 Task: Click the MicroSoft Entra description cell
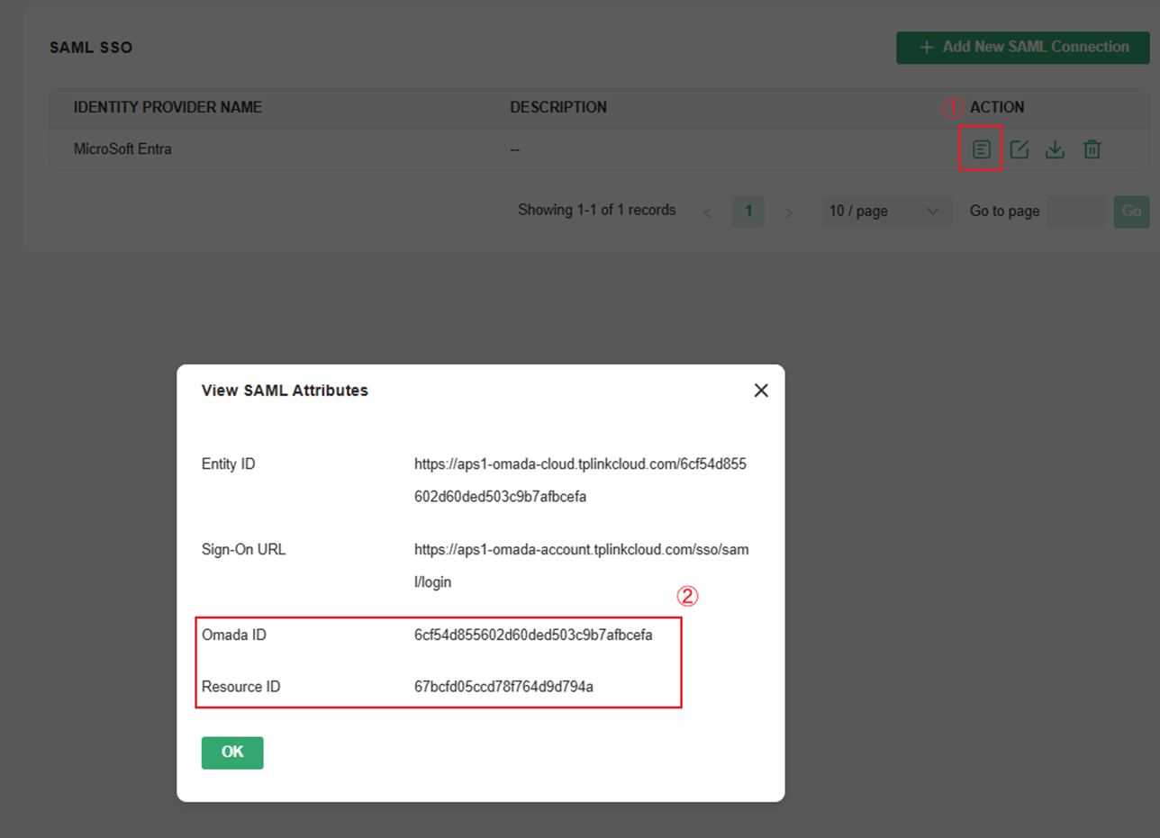click(x=514, y=149)
